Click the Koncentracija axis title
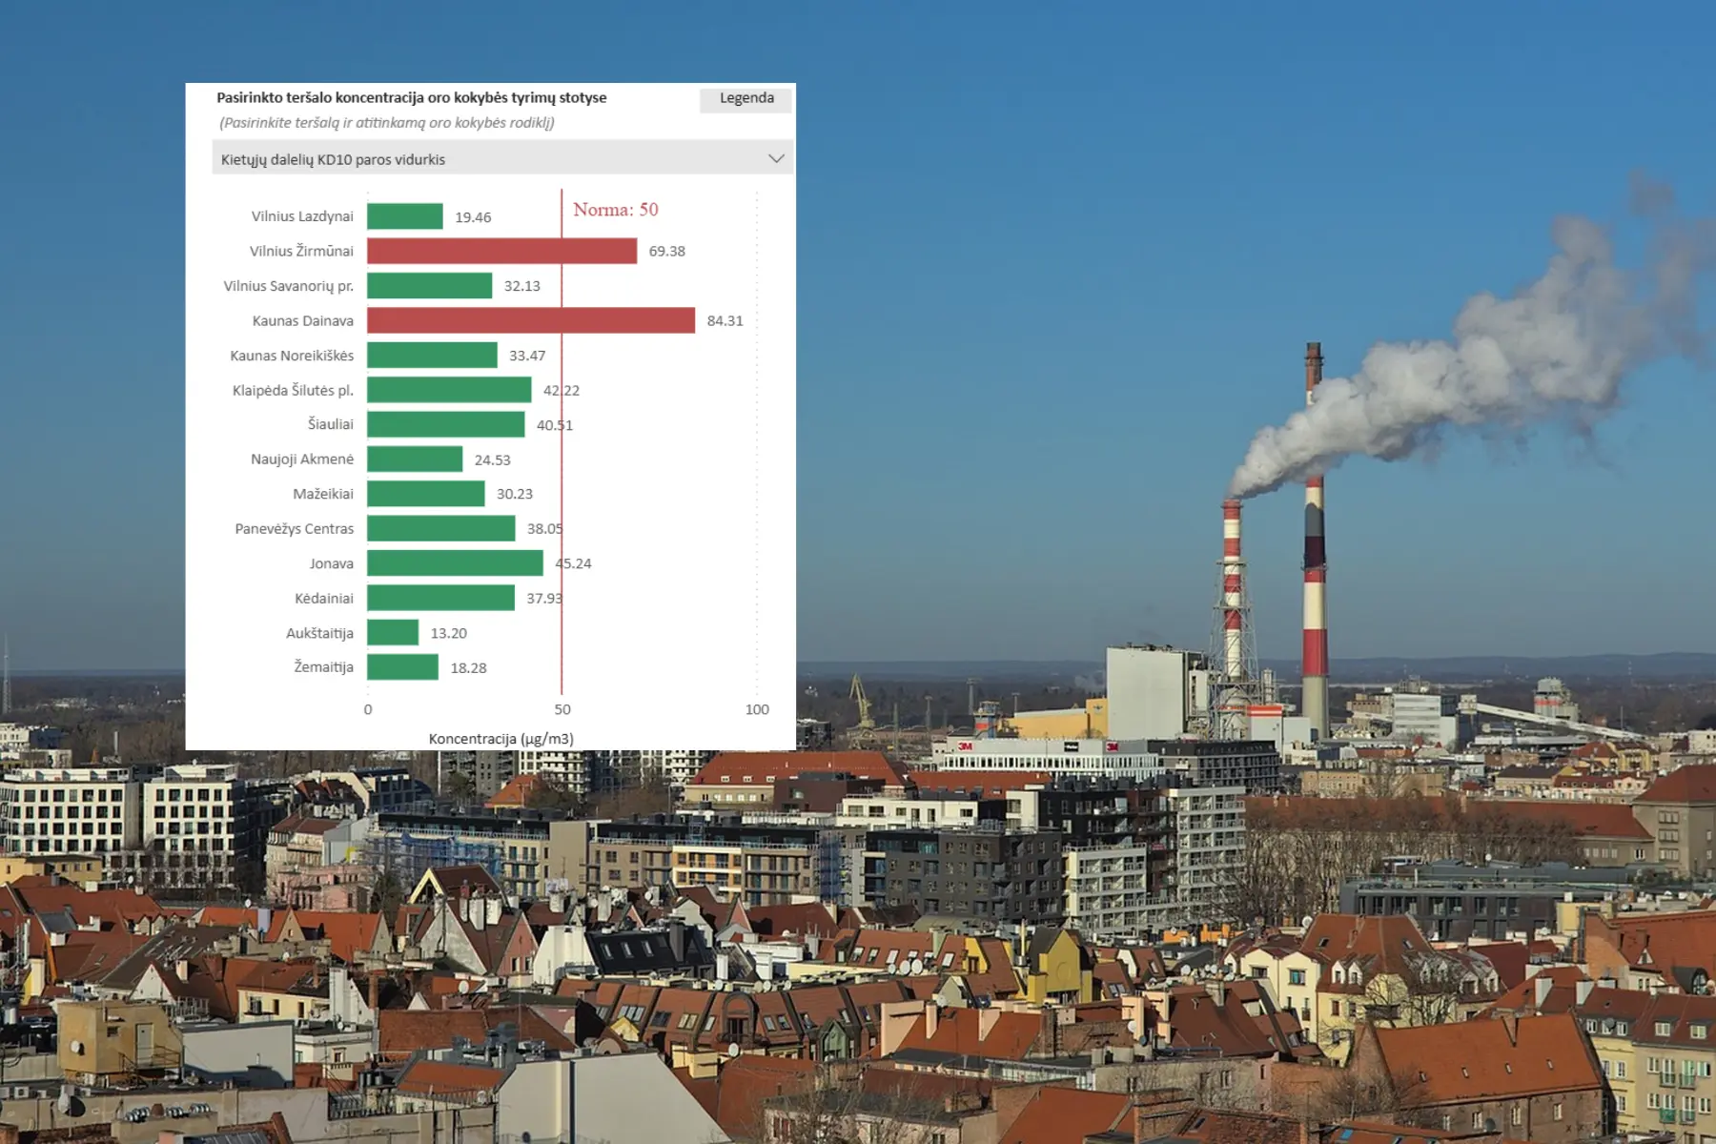This screenshot has height=1144, width=1716. click(501, 739)
